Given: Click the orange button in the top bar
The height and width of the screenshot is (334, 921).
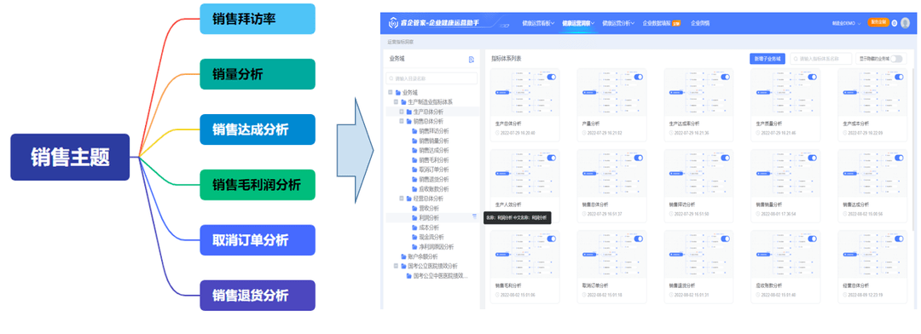Looking at the screenshot, I should [878, 22].
